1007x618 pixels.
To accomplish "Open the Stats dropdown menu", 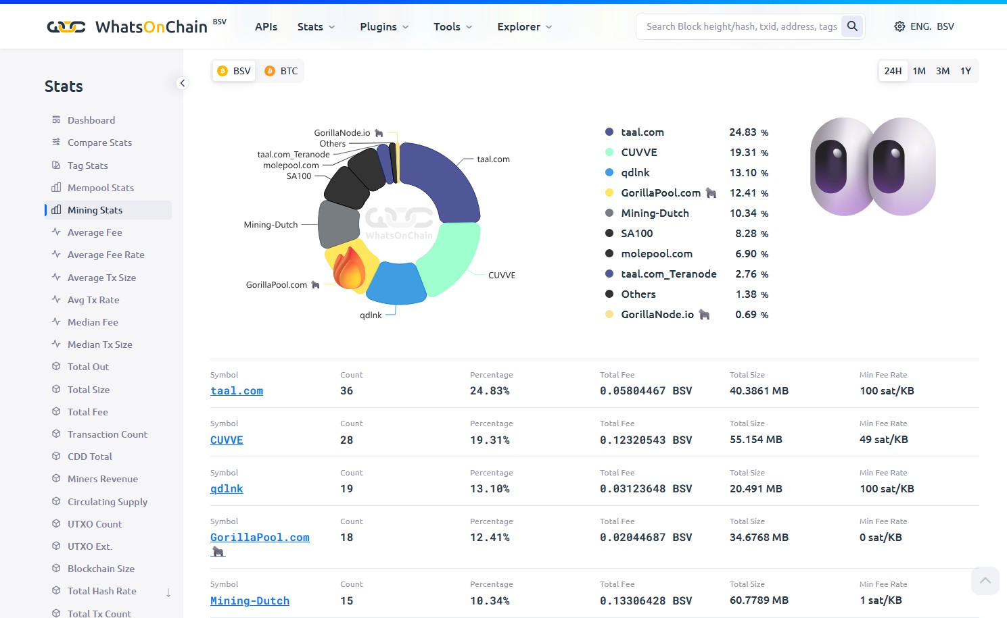I will (x=316, y=26).
